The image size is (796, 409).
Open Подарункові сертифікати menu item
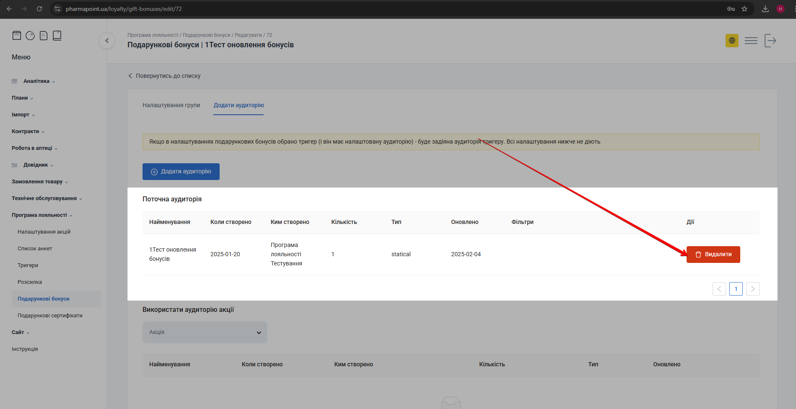pyautogui.click(x=50, y=316)
